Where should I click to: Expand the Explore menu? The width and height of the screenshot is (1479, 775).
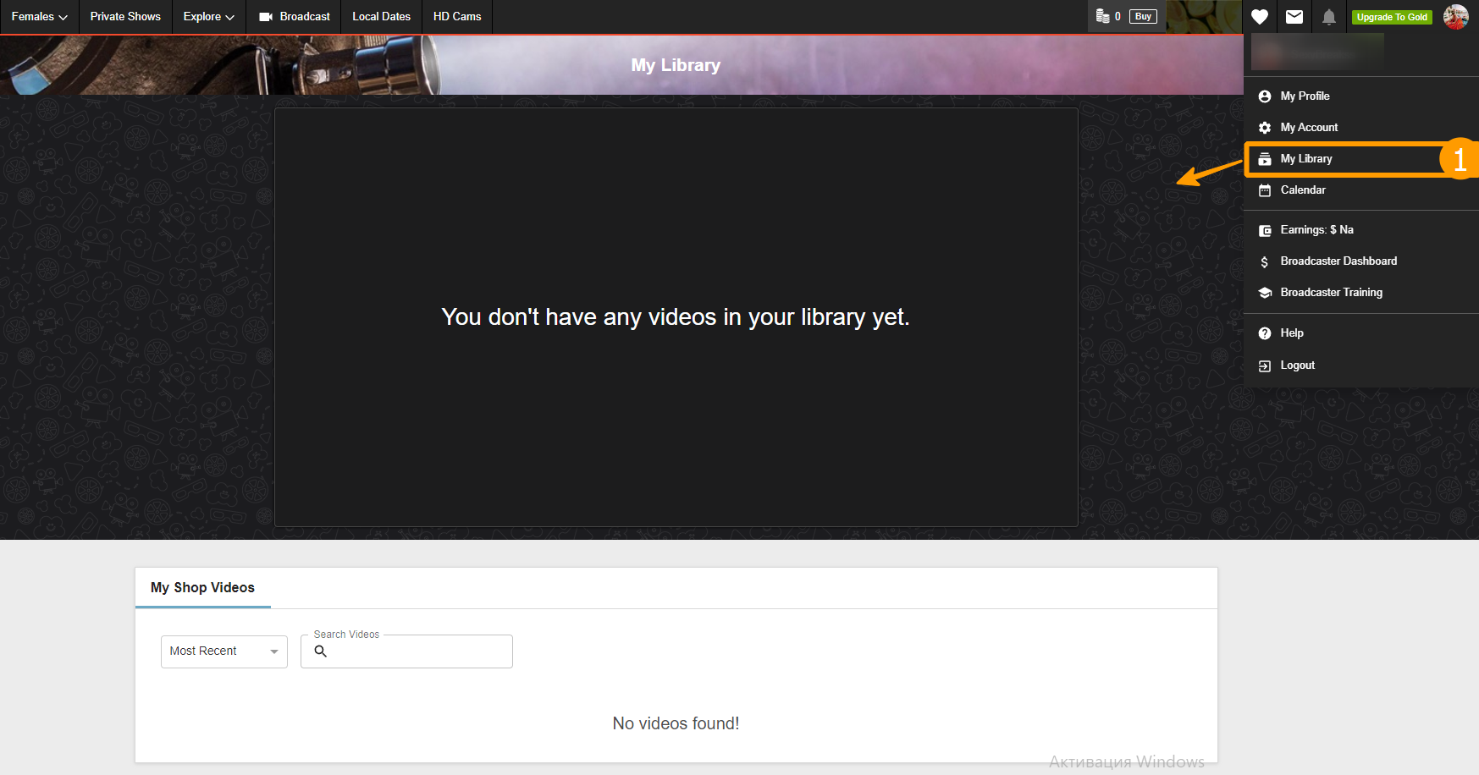tap(208, 17)
